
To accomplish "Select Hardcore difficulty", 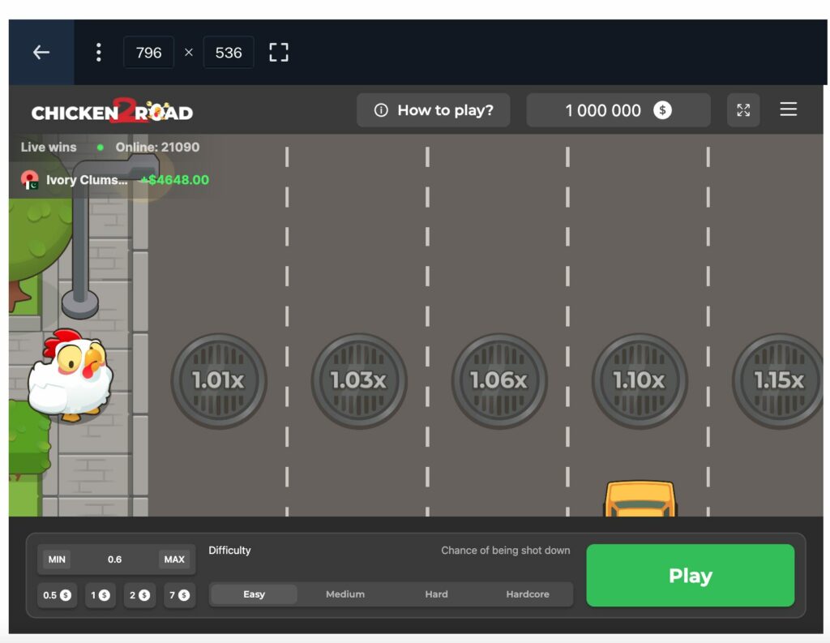I will pos(528,594).
